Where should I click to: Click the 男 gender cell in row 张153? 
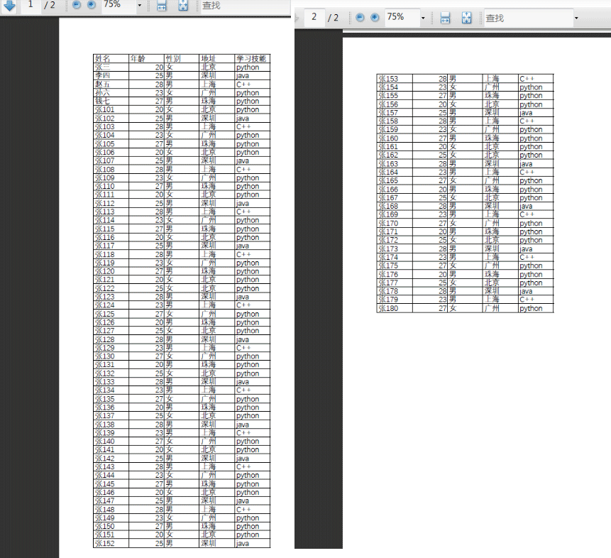point(465,79)
